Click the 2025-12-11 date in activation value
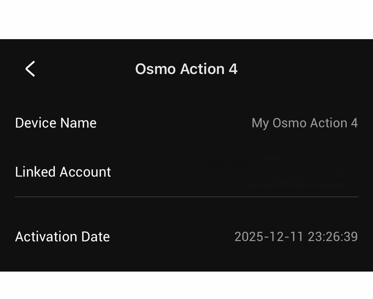Screen dimensions: 373x299 pyautogui.click(x=269, y=237)
